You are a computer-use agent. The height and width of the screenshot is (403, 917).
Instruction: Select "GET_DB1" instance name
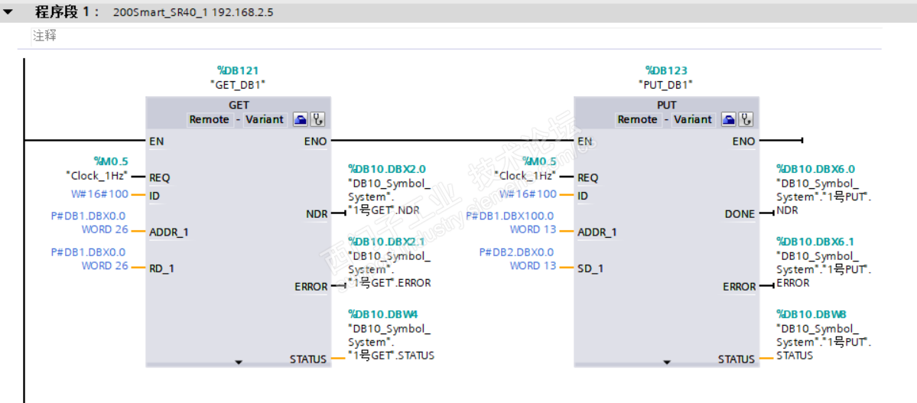click(x=238, y=84)
